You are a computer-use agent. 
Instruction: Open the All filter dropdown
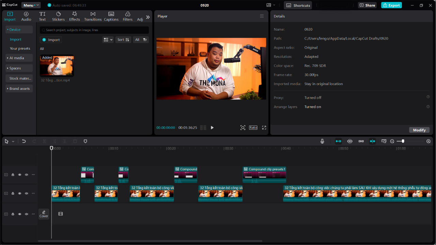tap(141, 40)
